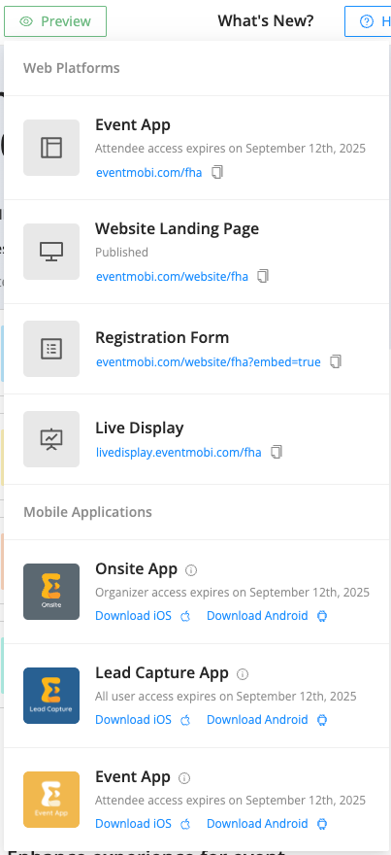Copy the Live Display URL

pos(277,452)
